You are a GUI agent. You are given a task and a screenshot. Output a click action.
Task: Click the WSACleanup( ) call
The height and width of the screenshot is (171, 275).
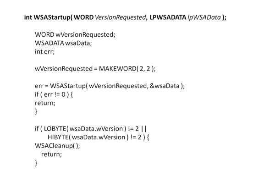click(57, 146)
